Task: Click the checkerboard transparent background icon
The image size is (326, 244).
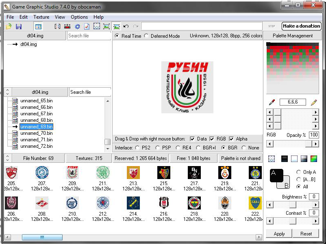Action: (x=272, y=159)
